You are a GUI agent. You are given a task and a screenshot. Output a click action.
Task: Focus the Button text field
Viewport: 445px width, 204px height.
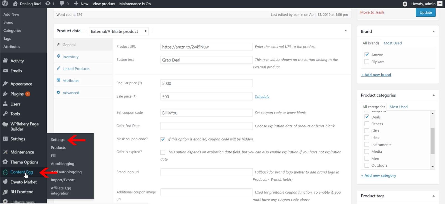pyautogui.click(x=206, y=60)
